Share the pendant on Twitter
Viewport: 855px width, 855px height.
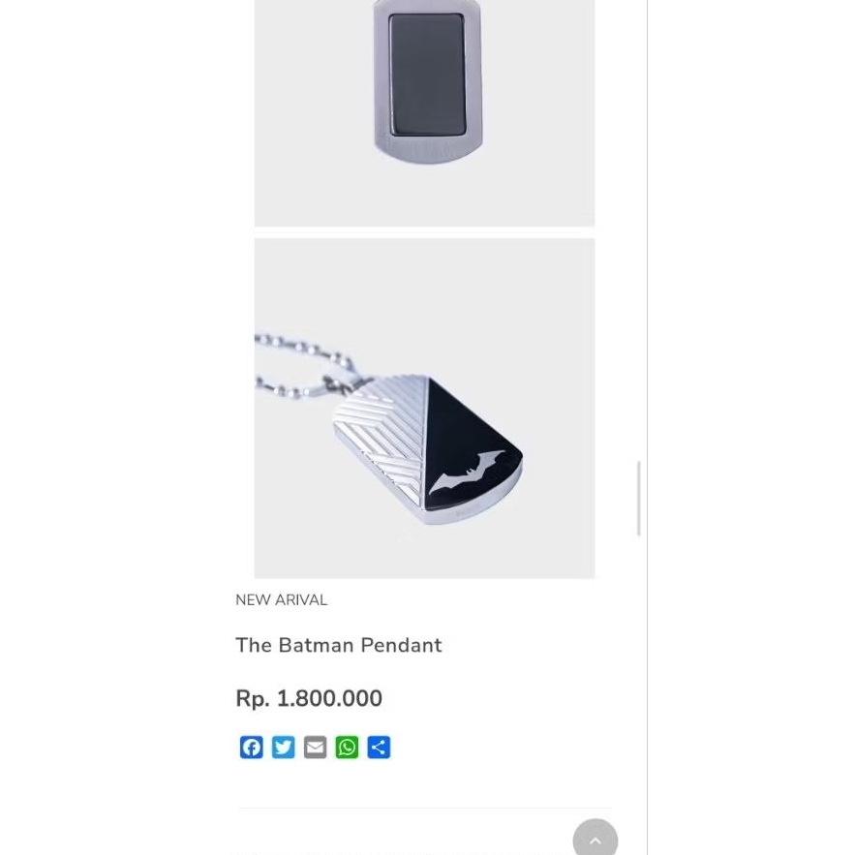pos(283,747)
